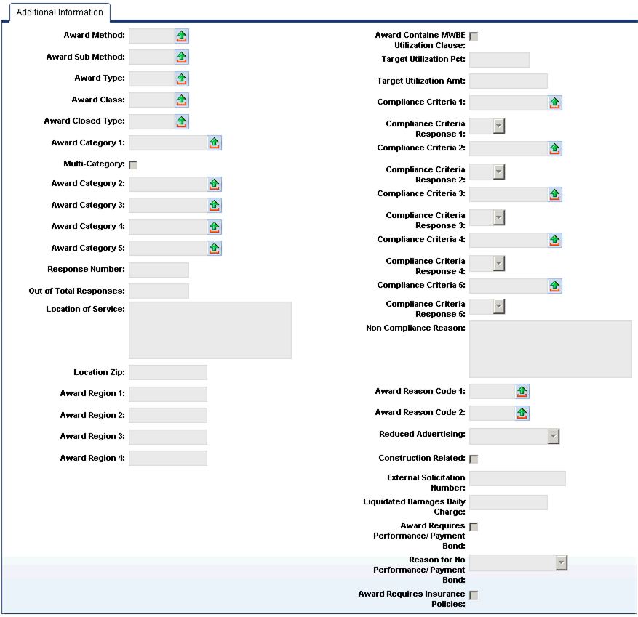Open Reason for No Performance/Payment Bond dropdown
This screenshot has height=617, width=638.
(x=561, y=562)
